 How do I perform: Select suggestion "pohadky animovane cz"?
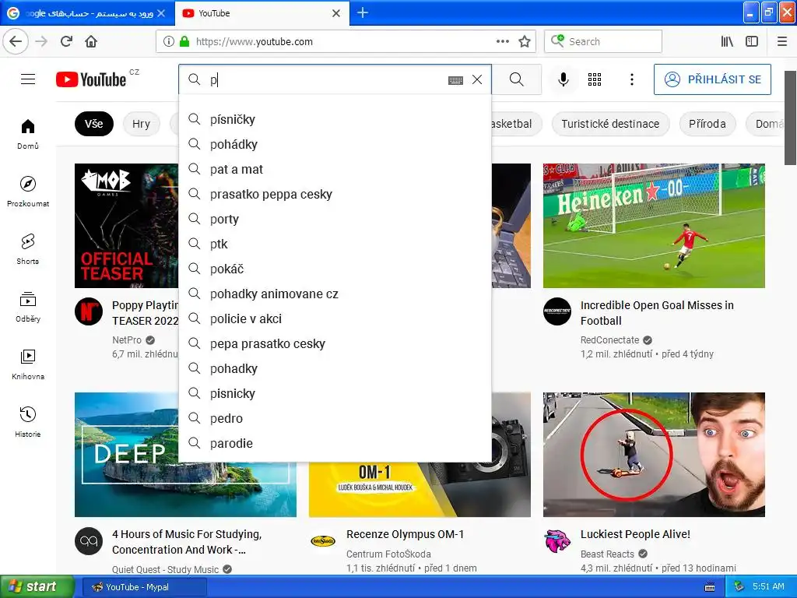[x=335, y=294]
